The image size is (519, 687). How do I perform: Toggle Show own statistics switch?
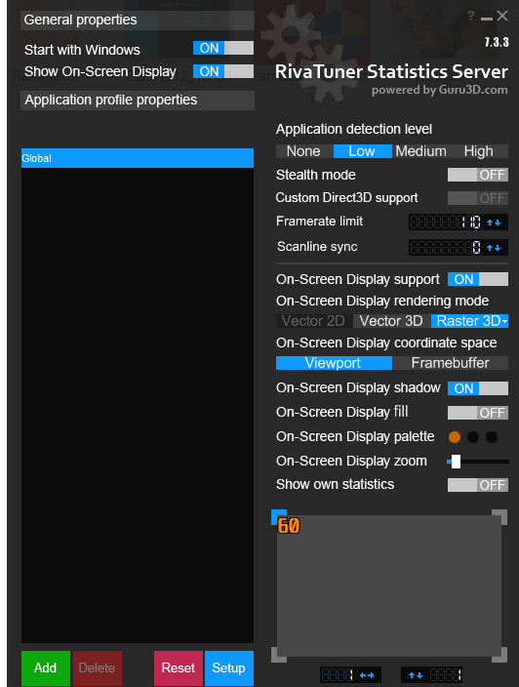point(477,485)
